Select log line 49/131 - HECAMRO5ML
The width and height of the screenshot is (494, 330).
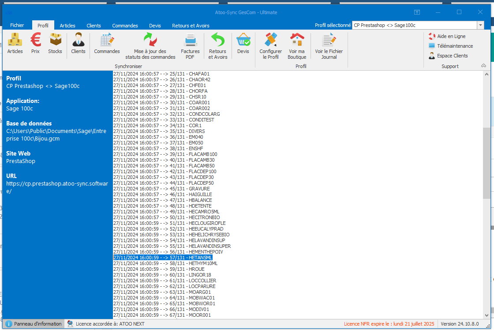click(166, 212)
